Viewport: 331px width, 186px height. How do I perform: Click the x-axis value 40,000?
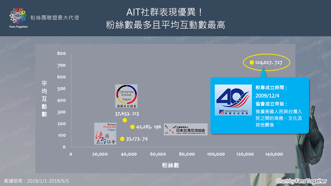129,154
